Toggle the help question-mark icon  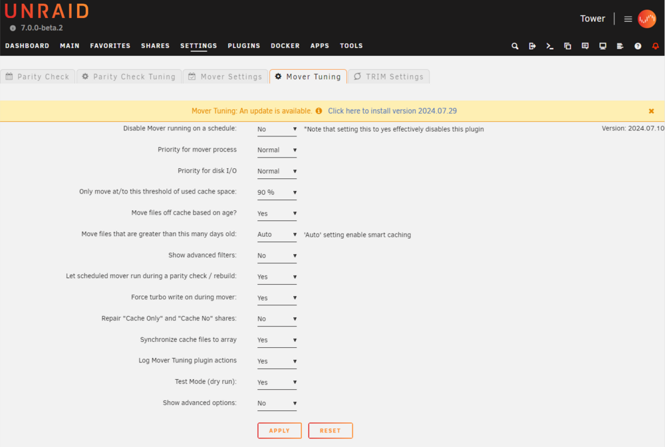[x=638, y=46]
